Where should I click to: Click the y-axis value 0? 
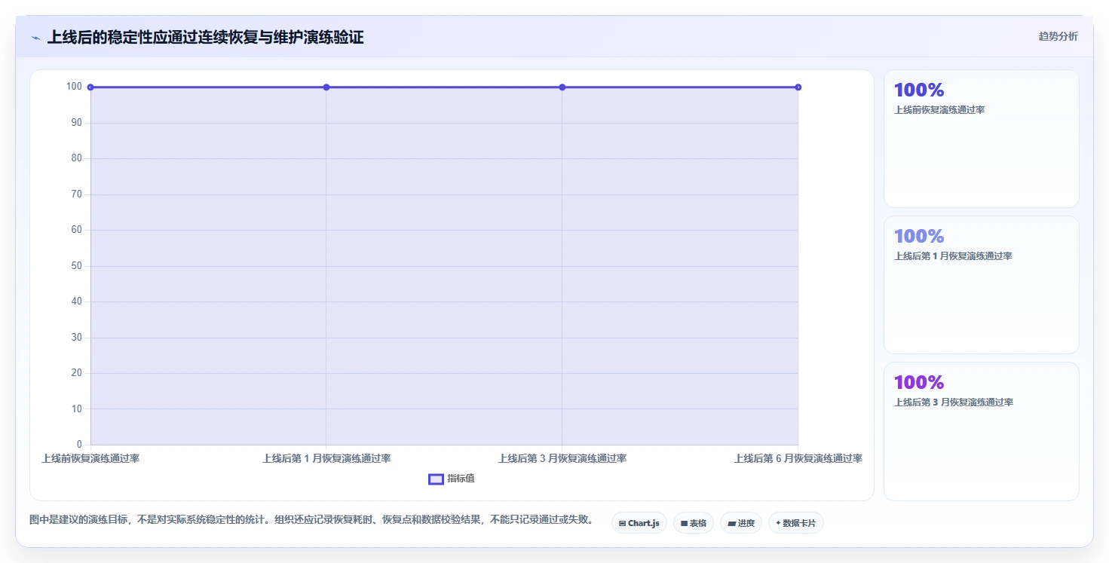[x=79, y=445]
